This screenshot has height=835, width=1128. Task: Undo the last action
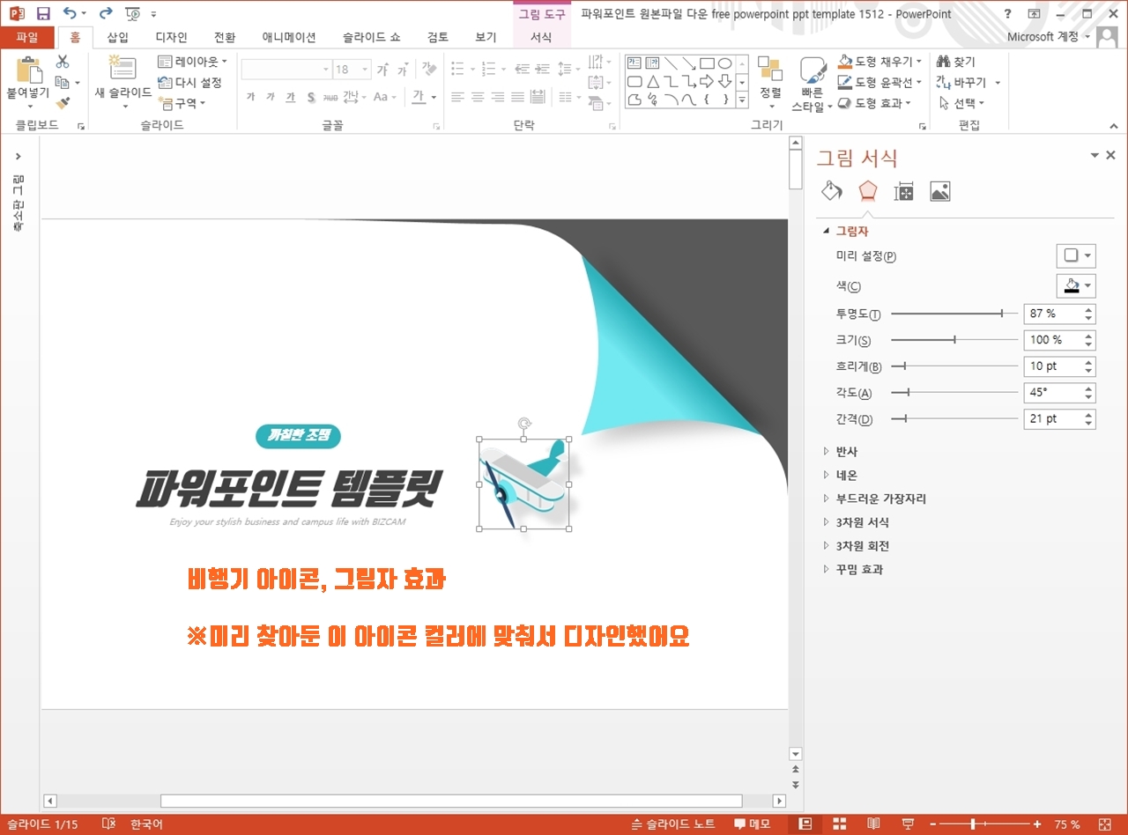coord(70,13)
